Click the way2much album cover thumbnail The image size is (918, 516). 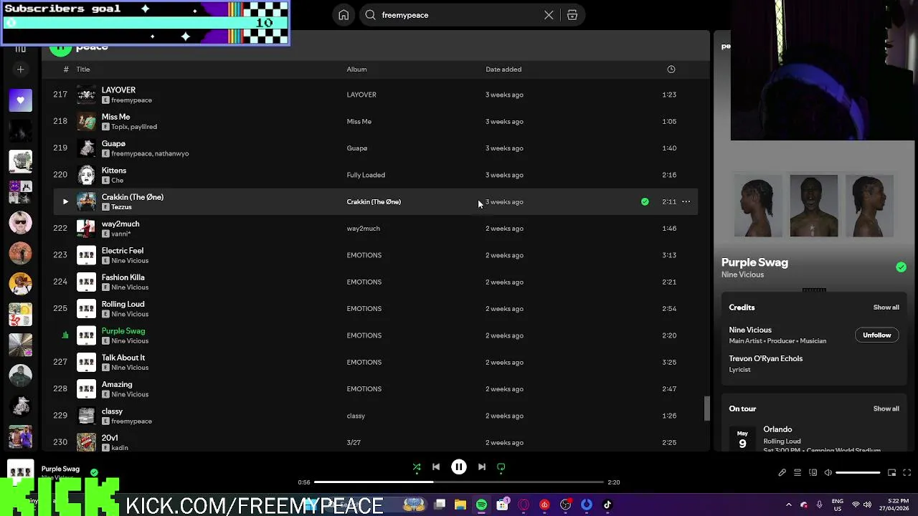(86, 229)
